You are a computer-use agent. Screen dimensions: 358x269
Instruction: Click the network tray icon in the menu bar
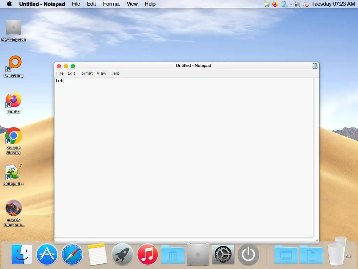click(298, 4)
